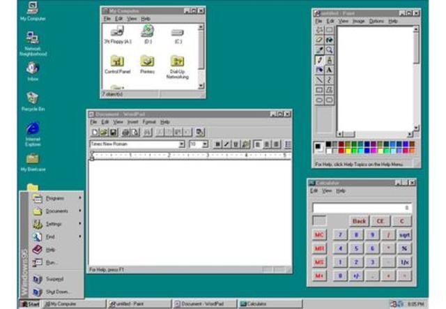The height and width of the screenshot is (309, 446).
Task: Expand Programs in the Start menu
Action: (56, 198)
